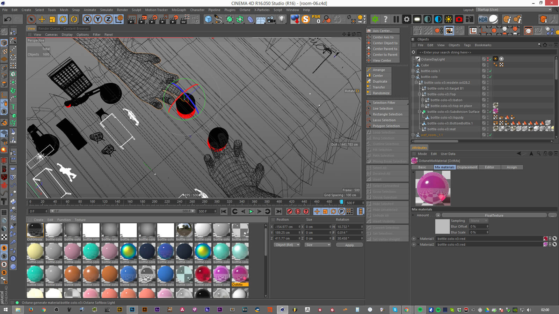
Task: Go to end of animation button
Action: (278, 211)
